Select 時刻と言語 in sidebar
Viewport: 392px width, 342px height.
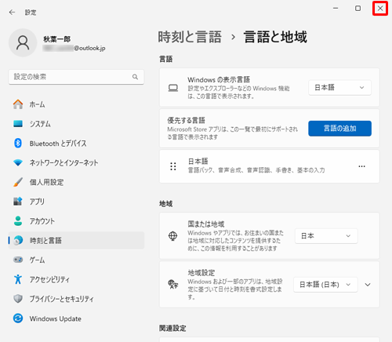(76, 240)
